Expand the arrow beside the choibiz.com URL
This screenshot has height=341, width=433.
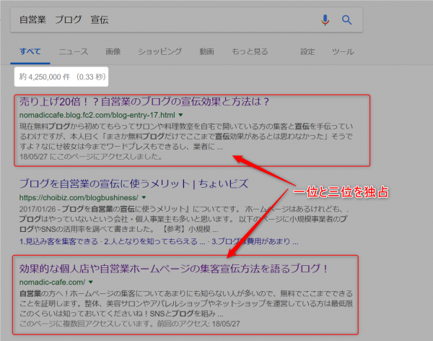[x=144, y=197]
